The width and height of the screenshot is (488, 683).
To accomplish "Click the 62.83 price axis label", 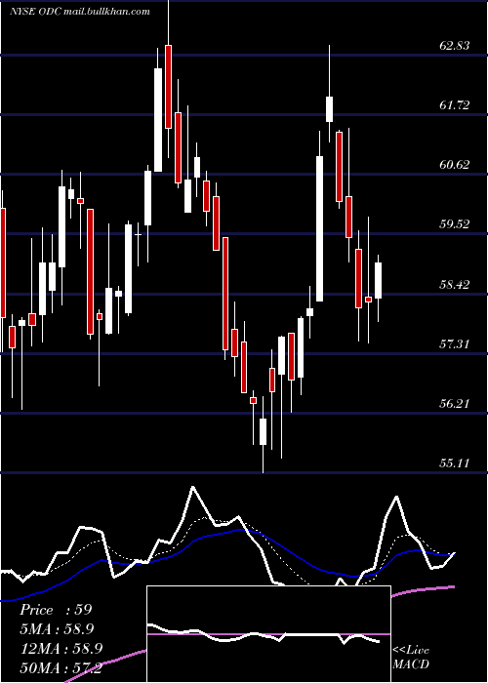I will [455, 45].
